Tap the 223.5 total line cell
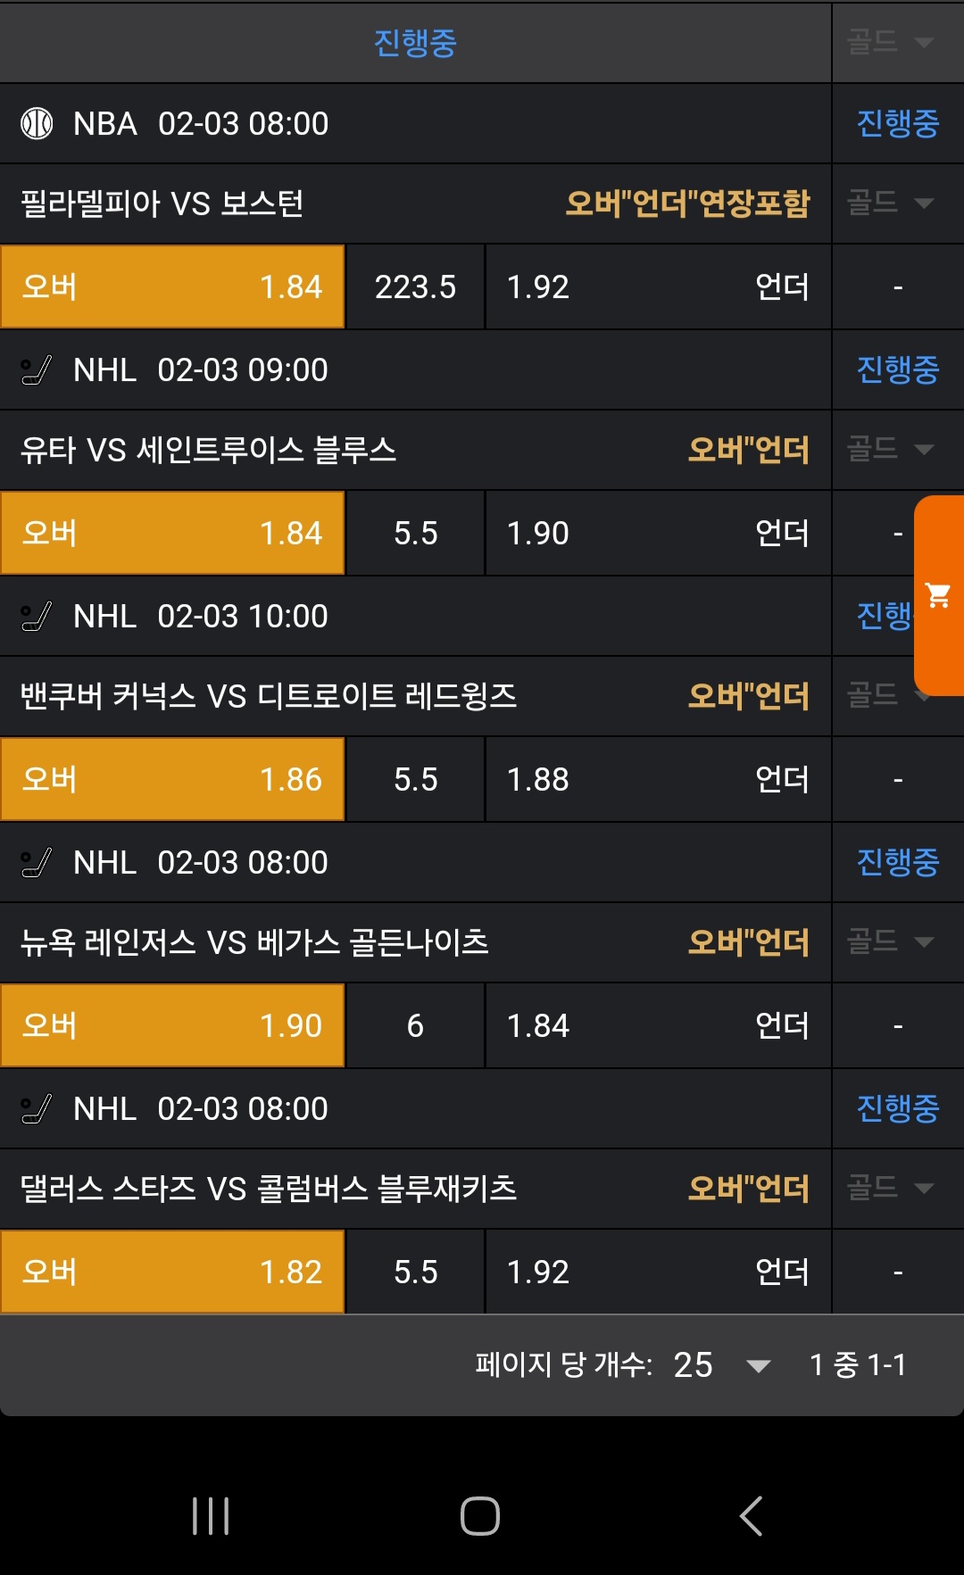964x1575 pixels. coord(415,287)
